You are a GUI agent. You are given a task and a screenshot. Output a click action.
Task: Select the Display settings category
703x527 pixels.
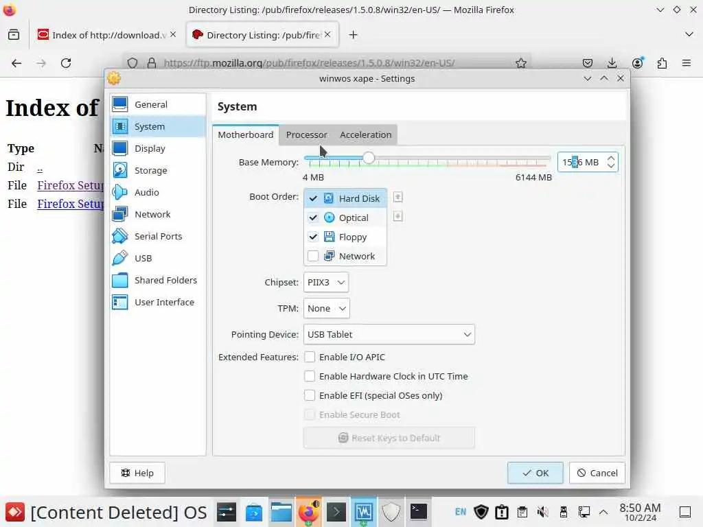coord(157,148)
